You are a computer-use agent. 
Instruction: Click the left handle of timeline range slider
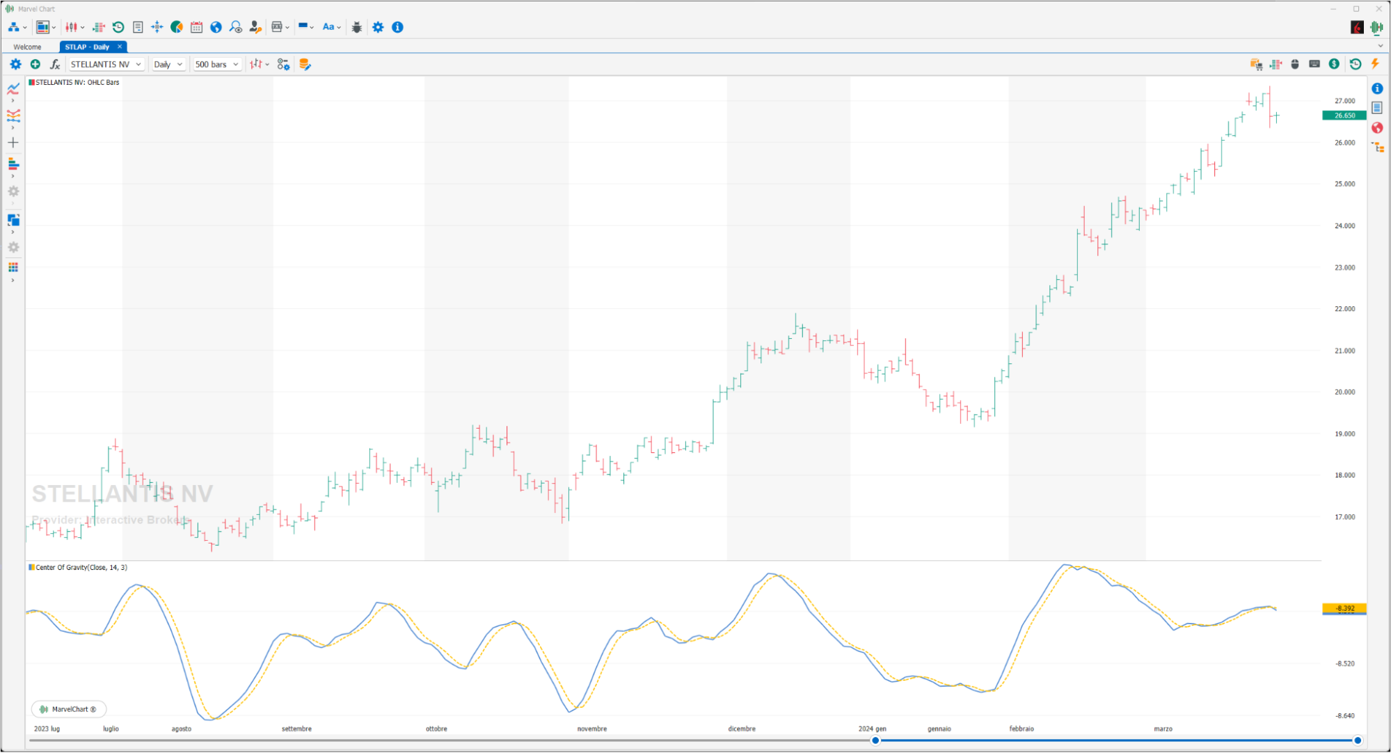click(875, 740)
